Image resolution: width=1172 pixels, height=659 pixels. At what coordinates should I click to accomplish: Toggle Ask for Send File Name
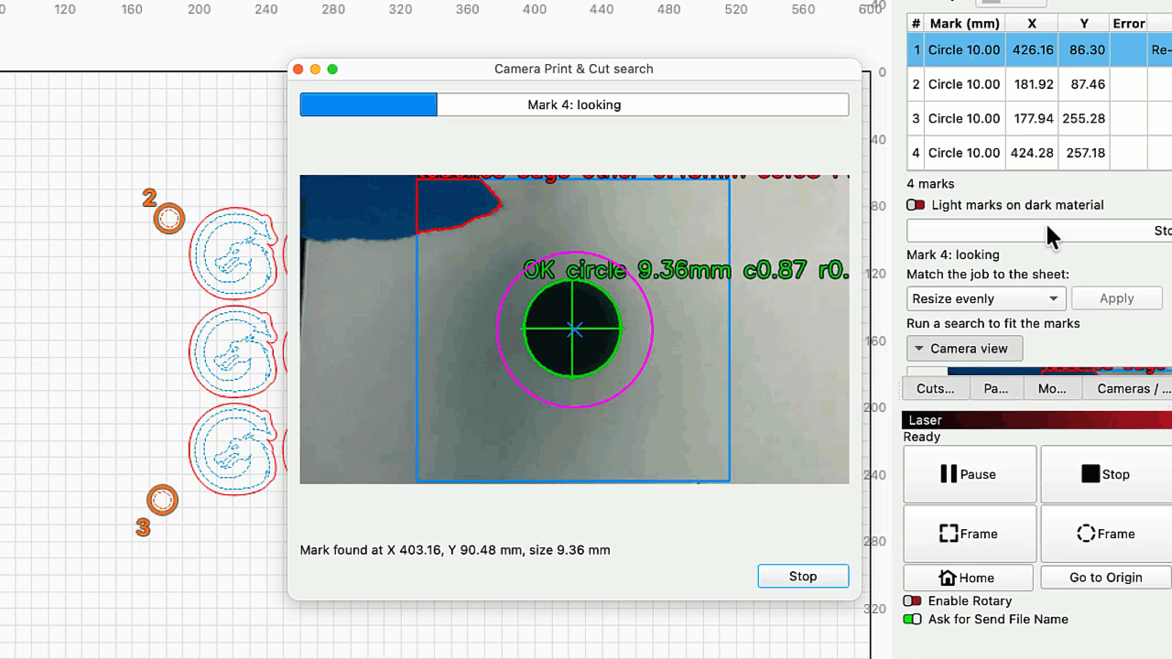[912, 620]
